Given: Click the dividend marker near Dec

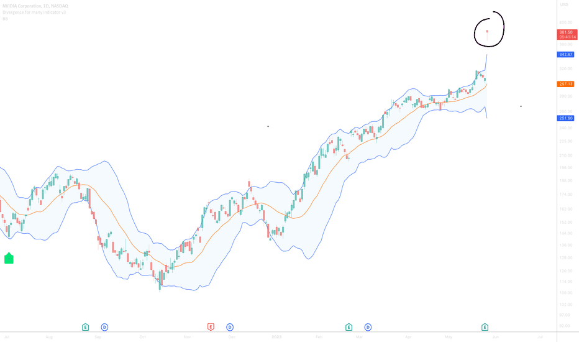Looking at the screenshot, I should click(x=230, y=327).
